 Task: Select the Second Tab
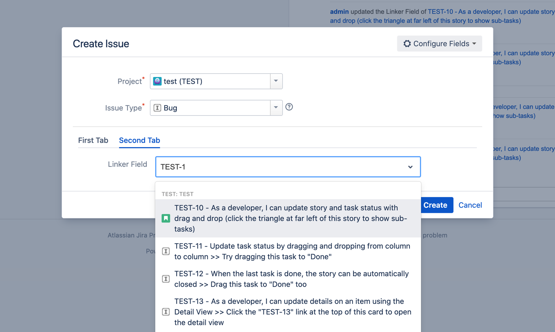[139, 140]
